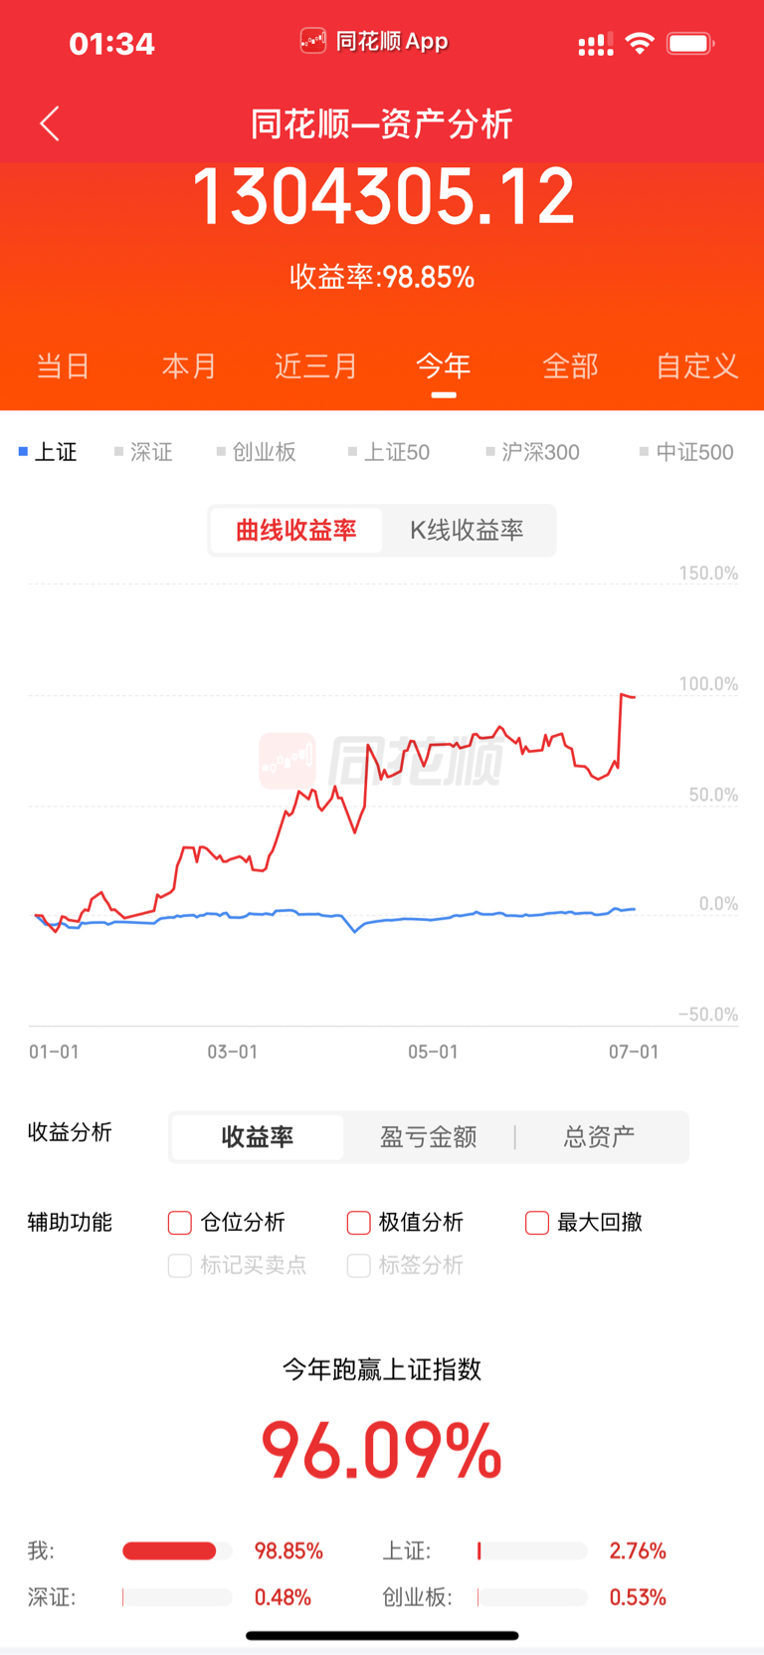764x1655 pixels.
Task: Show 盈亏金额 in 收益分析
Action: pyautogui.click(x=429, y=1137)
